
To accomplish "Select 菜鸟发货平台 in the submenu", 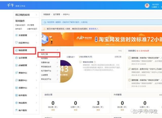I will click(x=46, y=79).
